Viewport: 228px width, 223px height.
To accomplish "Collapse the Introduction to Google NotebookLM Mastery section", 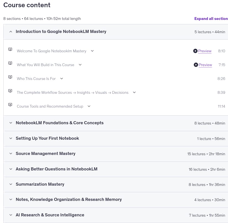I will tap(11, 32).
